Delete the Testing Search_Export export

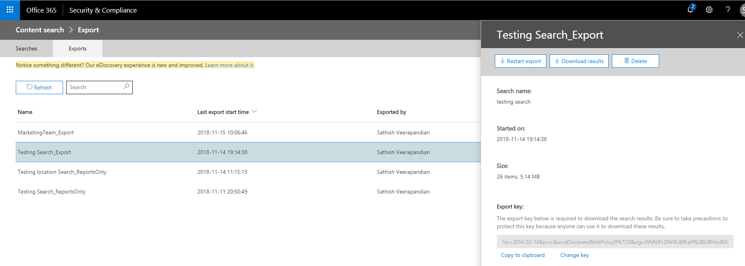[635, 61]
